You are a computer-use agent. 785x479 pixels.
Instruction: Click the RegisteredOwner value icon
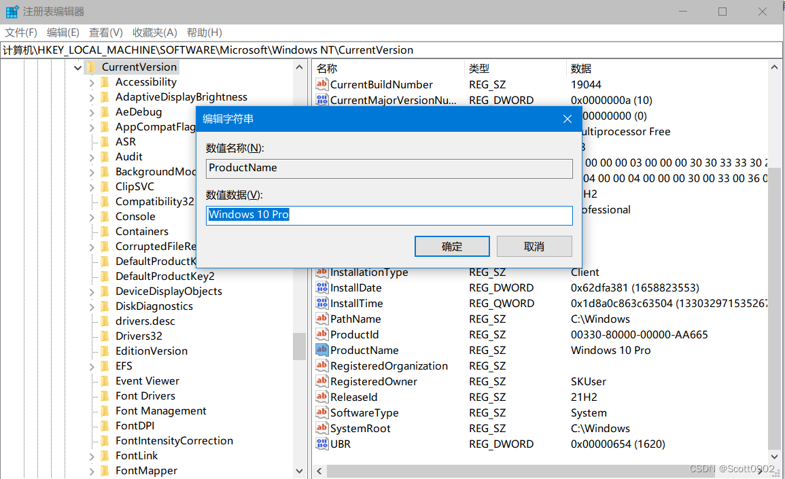coord(322,381)
